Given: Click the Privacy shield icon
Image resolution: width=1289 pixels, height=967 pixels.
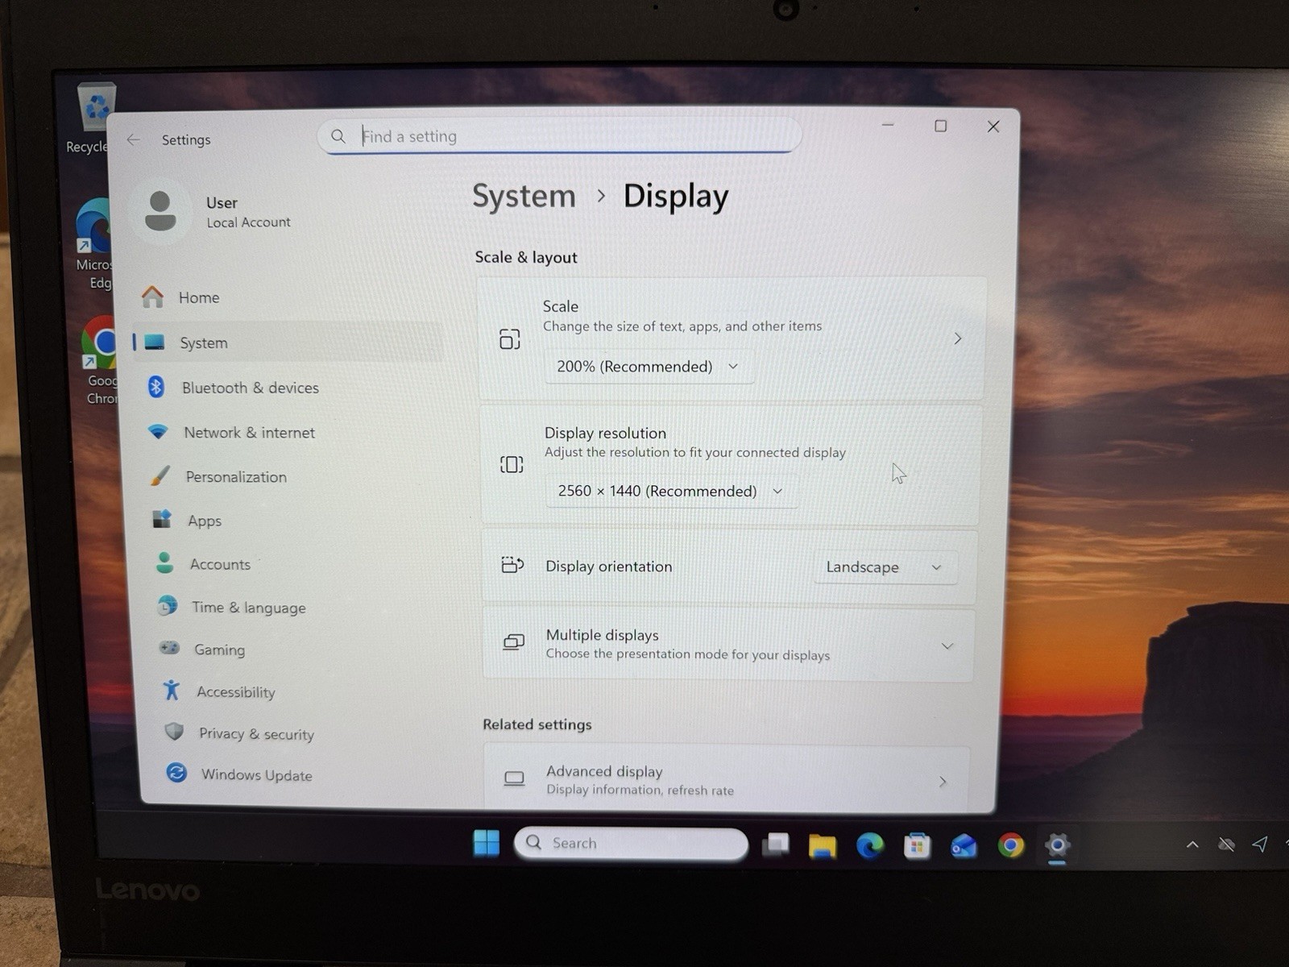Looking at the screenshot, I should 174,732.
